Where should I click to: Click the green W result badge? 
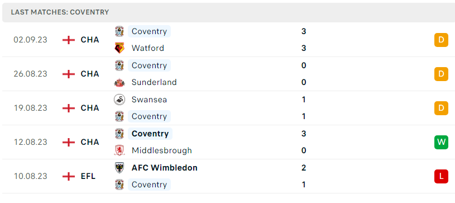[441, 142]
